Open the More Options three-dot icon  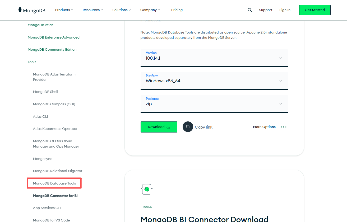284,127
